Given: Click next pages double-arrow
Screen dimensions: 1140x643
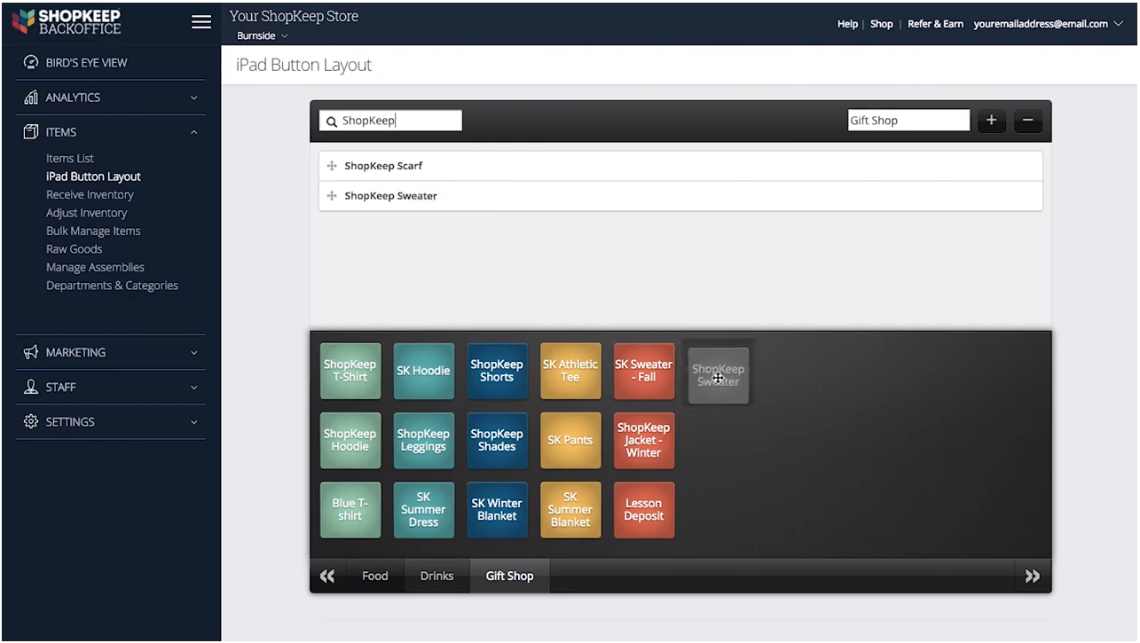Looking at the screenshot, I should (1033, 576).
